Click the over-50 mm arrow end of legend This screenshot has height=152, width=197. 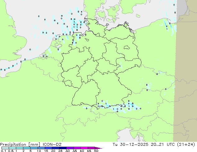pyautogui.click(x=98, y=148)
